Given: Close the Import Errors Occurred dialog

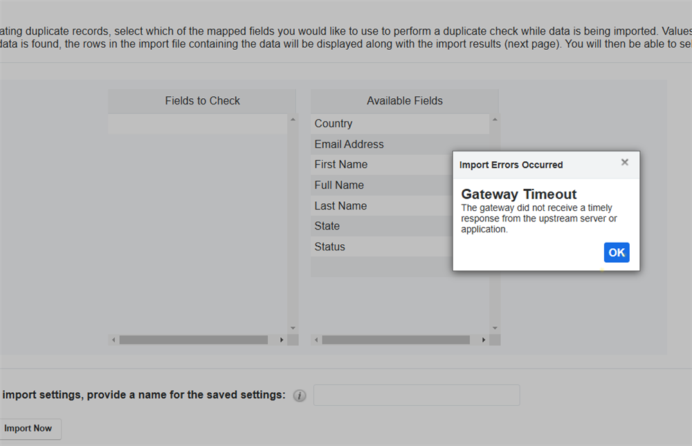Looking at the screenshot, I should (624, 162).
